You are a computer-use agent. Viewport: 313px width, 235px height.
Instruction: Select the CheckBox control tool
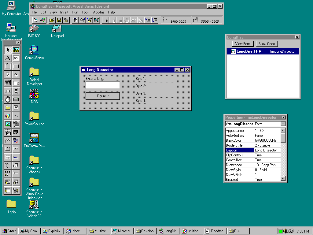(8, 74)
